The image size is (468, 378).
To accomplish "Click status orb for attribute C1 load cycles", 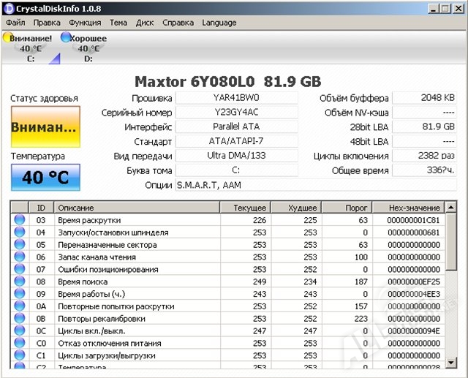I will click(x=20, y=355).
